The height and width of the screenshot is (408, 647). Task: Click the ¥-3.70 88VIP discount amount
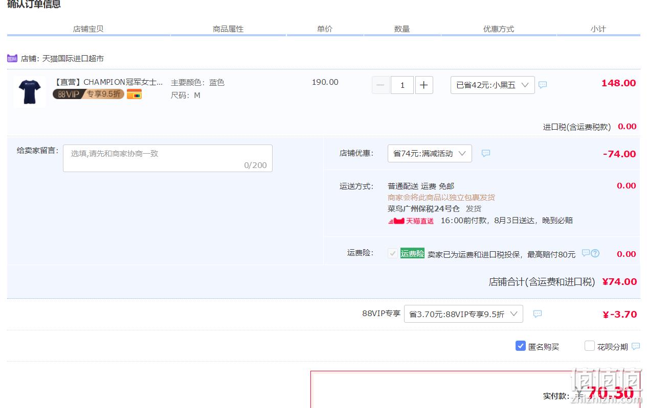pyautogui.click(x=619, y=315)
